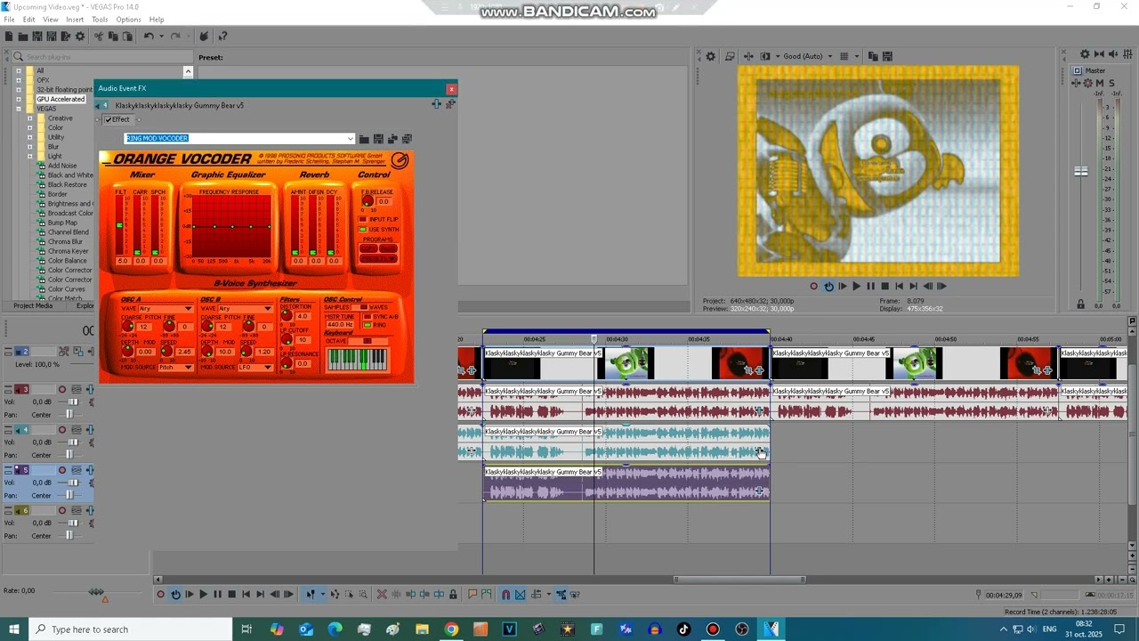The width and height of the screenshot is (1139, 641).
Task: Click the vocoder on-screen keyboard
Action: coord(358,359)
